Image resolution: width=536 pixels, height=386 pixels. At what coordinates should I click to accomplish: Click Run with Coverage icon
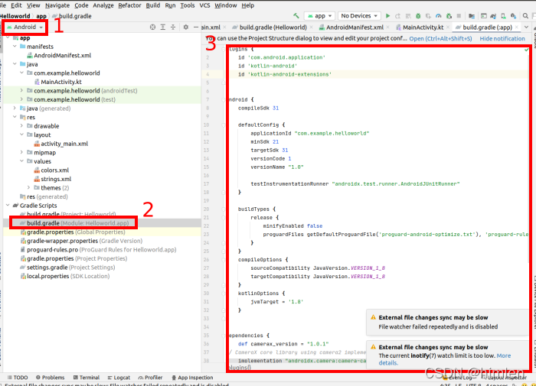pyautogui.click(x=428, y=16)
